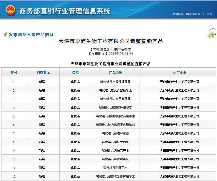Click the 调整情况 column header

coord(43,73)
